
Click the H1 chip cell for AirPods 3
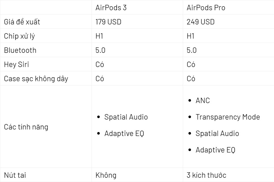pos(99,36)
